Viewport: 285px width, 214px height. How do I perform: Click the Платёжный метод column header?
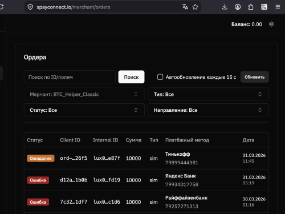(x=187, y=140)
